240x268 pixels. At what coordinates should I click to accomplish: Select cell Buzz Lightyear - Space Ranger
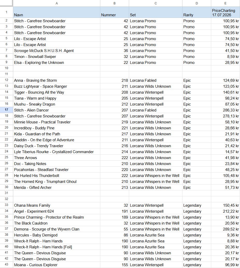(57, 86)
